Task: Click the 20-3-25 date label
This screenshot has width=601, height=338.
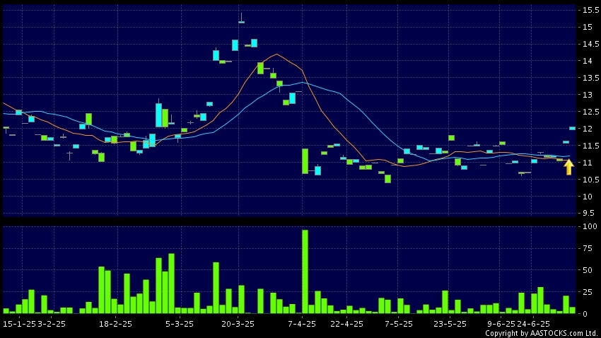Action: coord(238,324)
